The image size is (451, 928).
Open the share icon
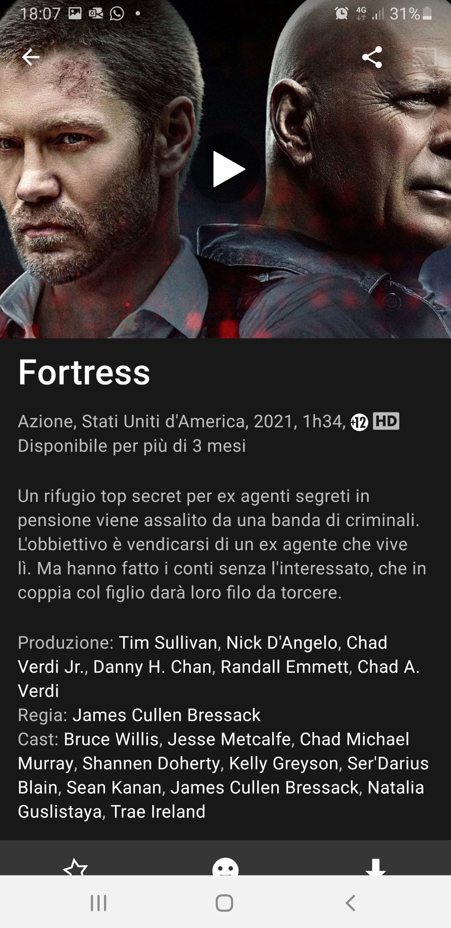point(372,57)
